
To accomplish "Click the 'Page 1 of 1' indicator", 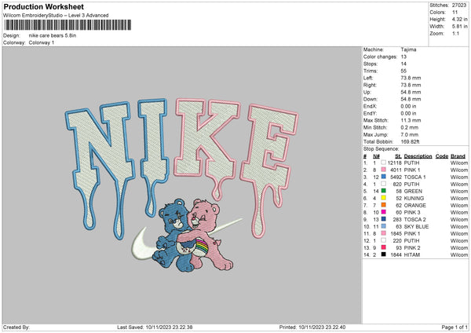I will click(x=455, y=327).
